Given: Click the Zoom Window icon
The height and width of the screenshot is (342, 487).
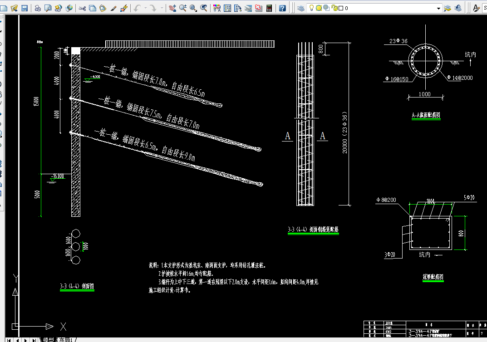Looking at the screenshot, I should click(x=193, y=8).
